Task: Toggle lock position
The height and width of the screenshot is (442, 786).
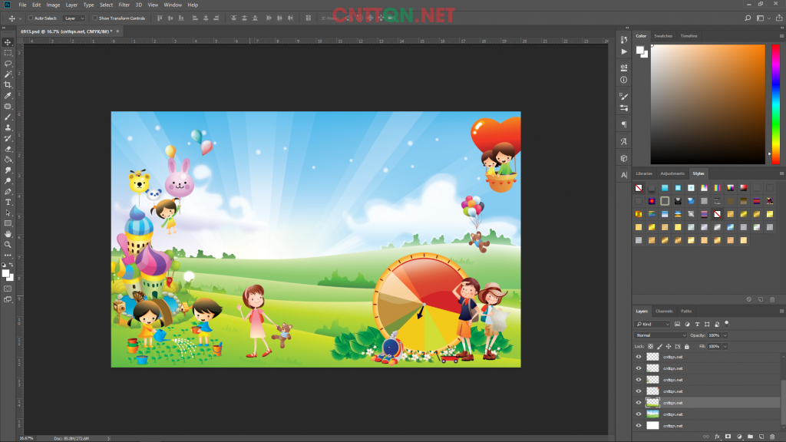Action: [x=669, y=346]
